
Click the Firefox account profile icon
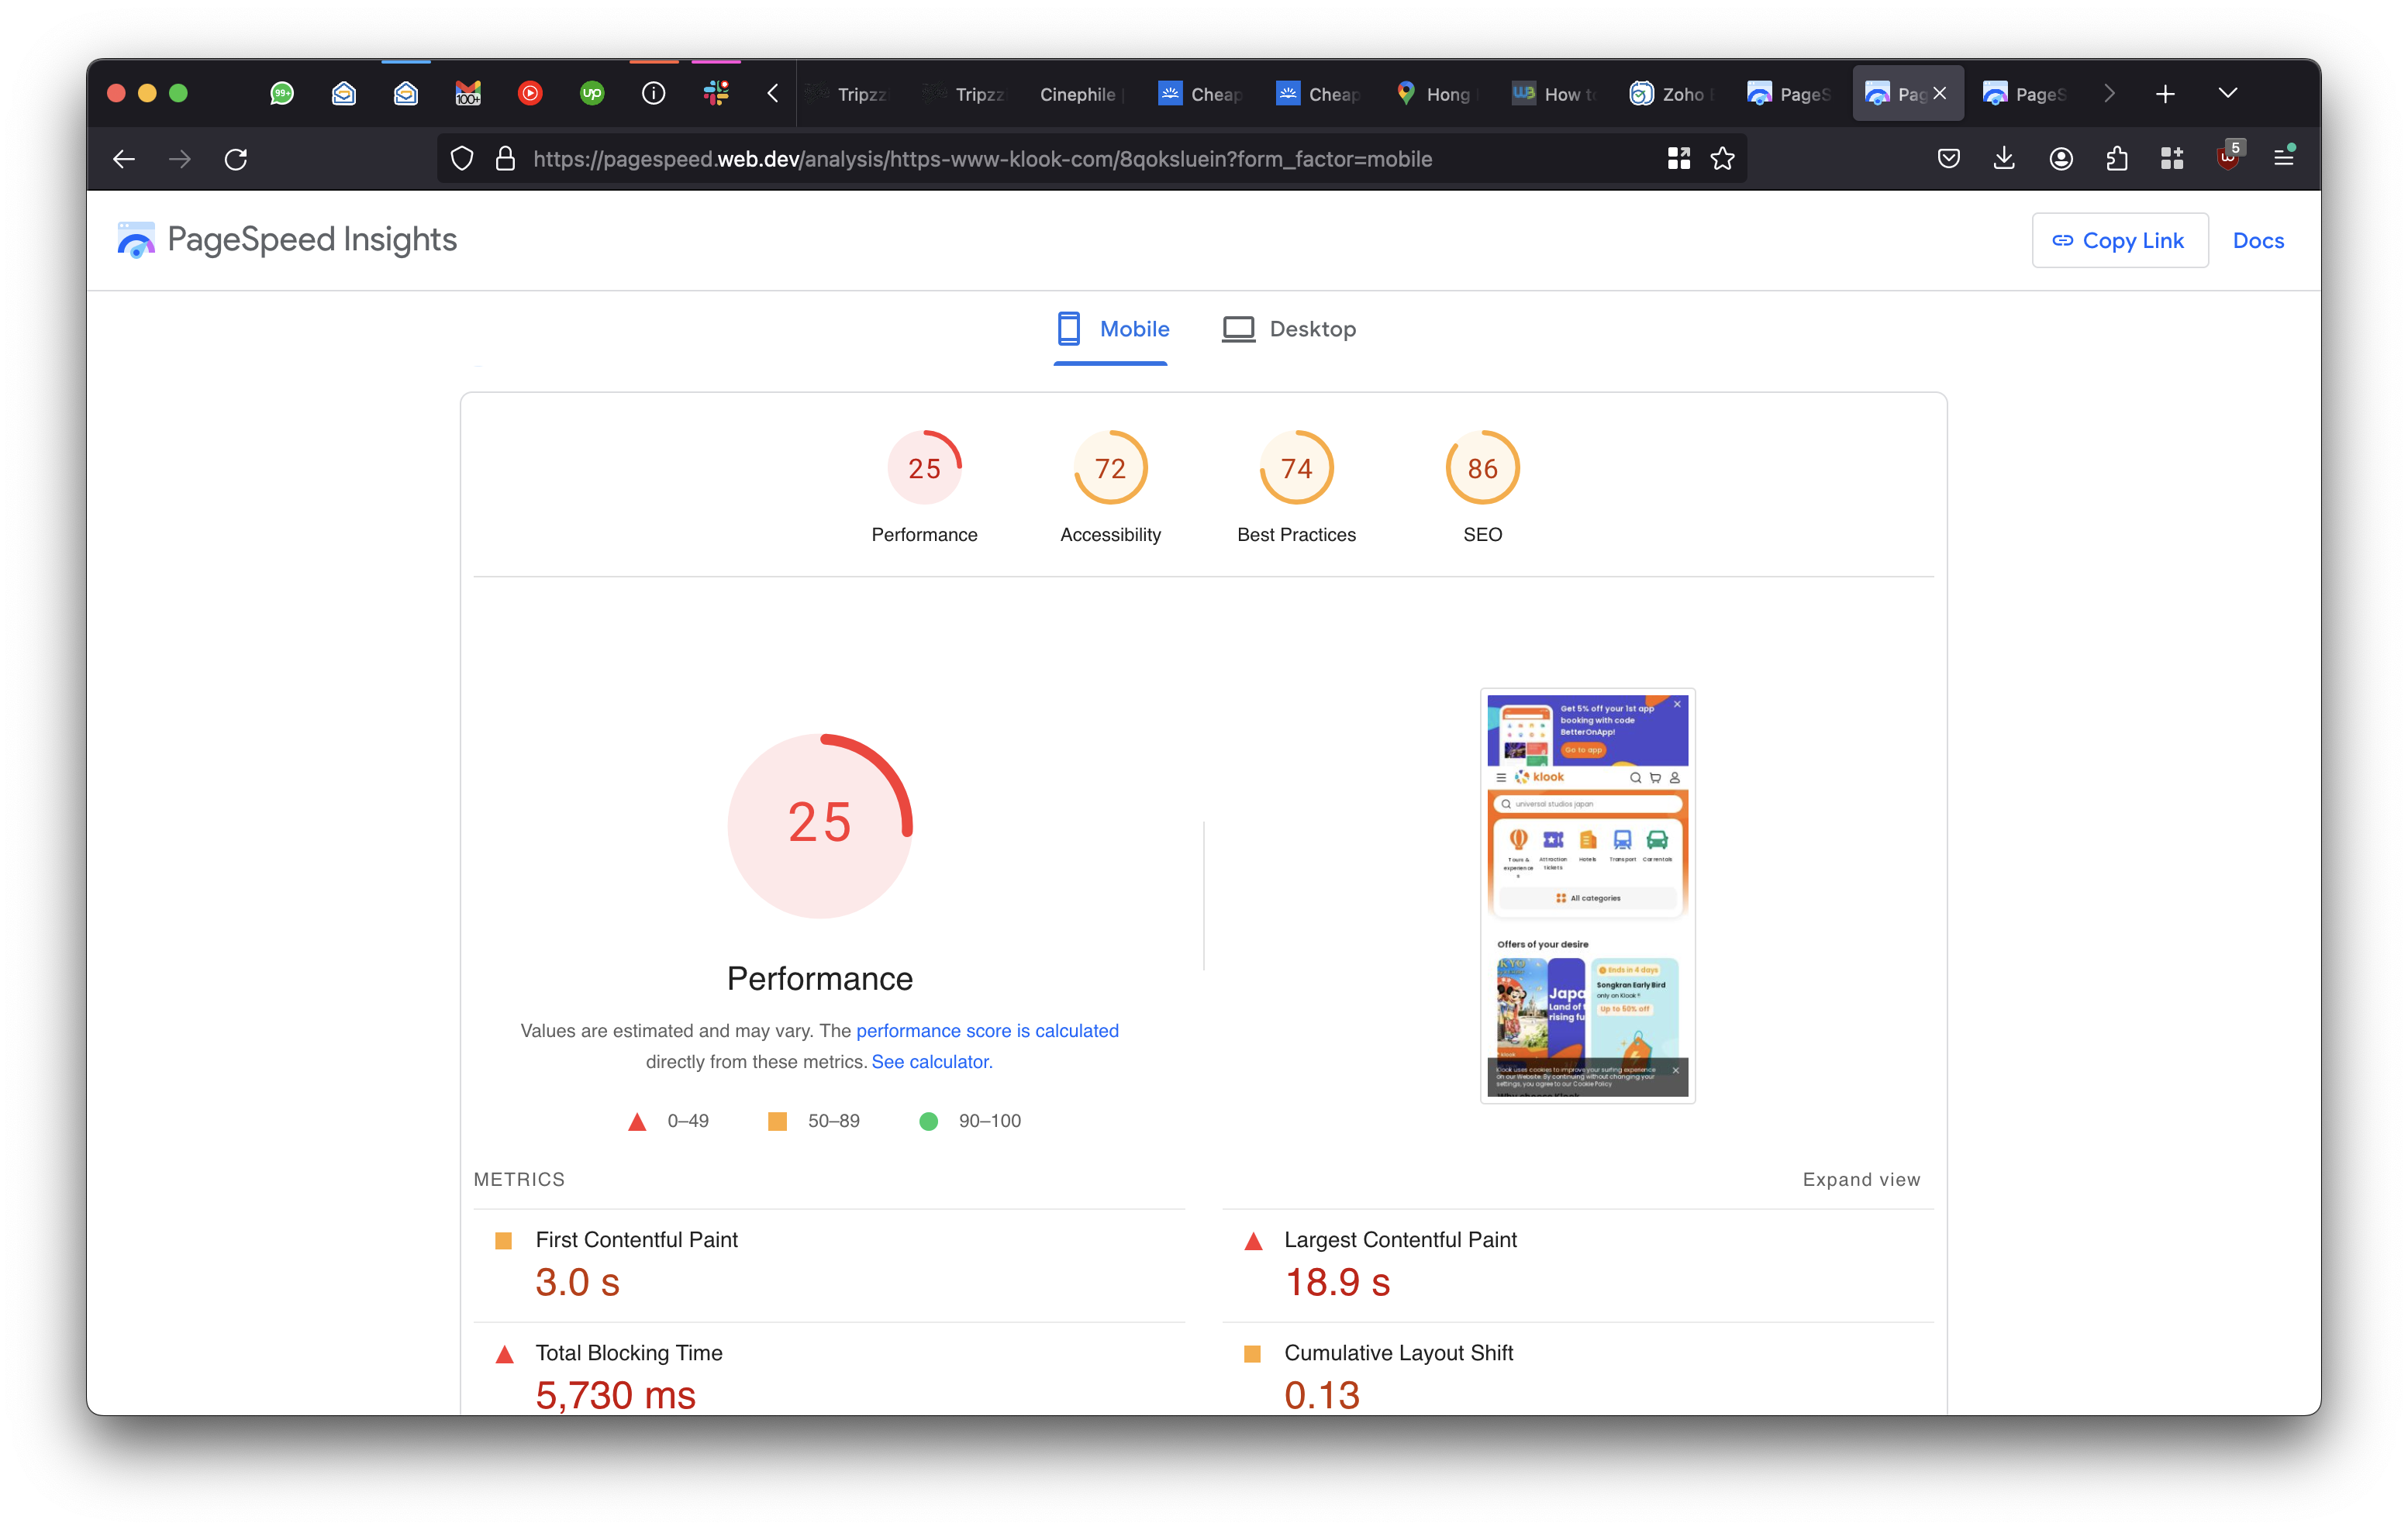2060,158
